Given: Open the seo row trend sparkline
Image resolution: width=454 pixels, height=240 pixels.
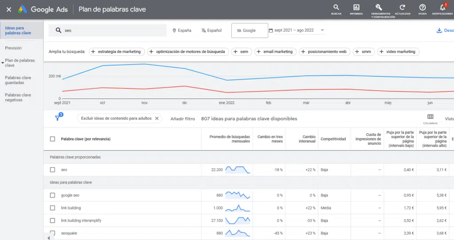Looking at the screenshot, I should [x=238, y=170].
